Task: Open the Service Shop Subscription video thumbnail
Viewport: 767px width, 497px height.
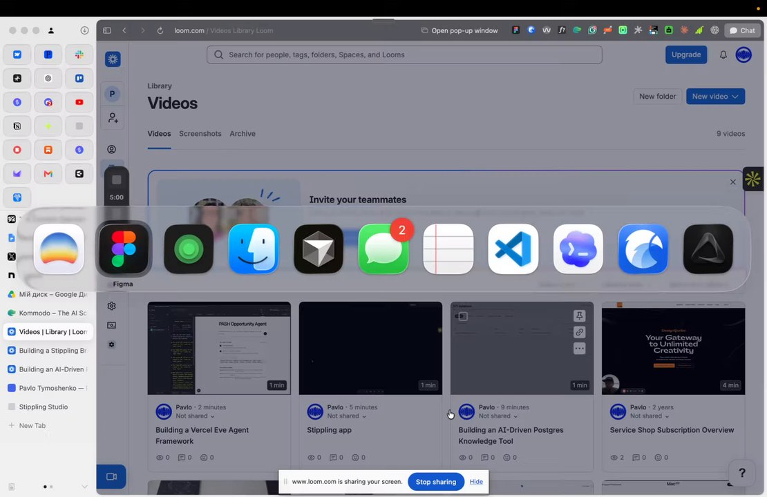Action: click(x=673, y=348)
